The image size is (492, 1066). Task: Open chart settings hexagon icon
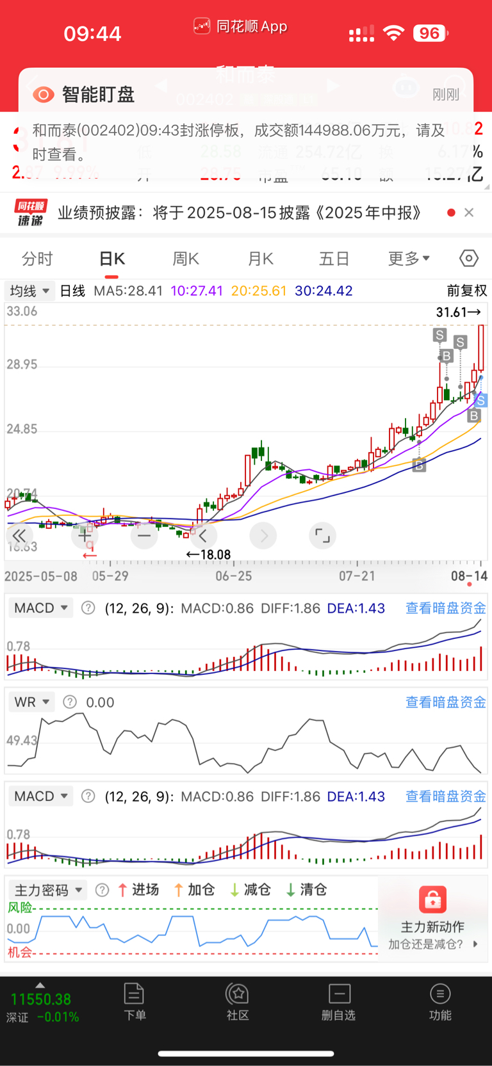click(x=469, y=258)
